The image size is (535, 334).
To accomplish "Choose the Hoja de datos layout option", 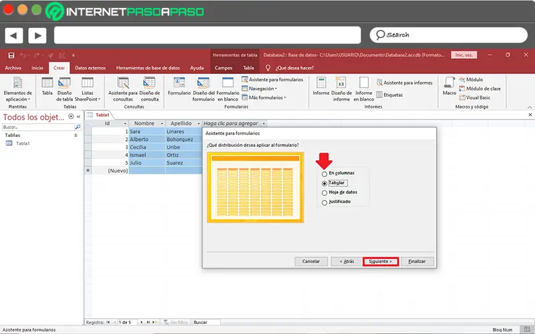I will pos(325,192).
